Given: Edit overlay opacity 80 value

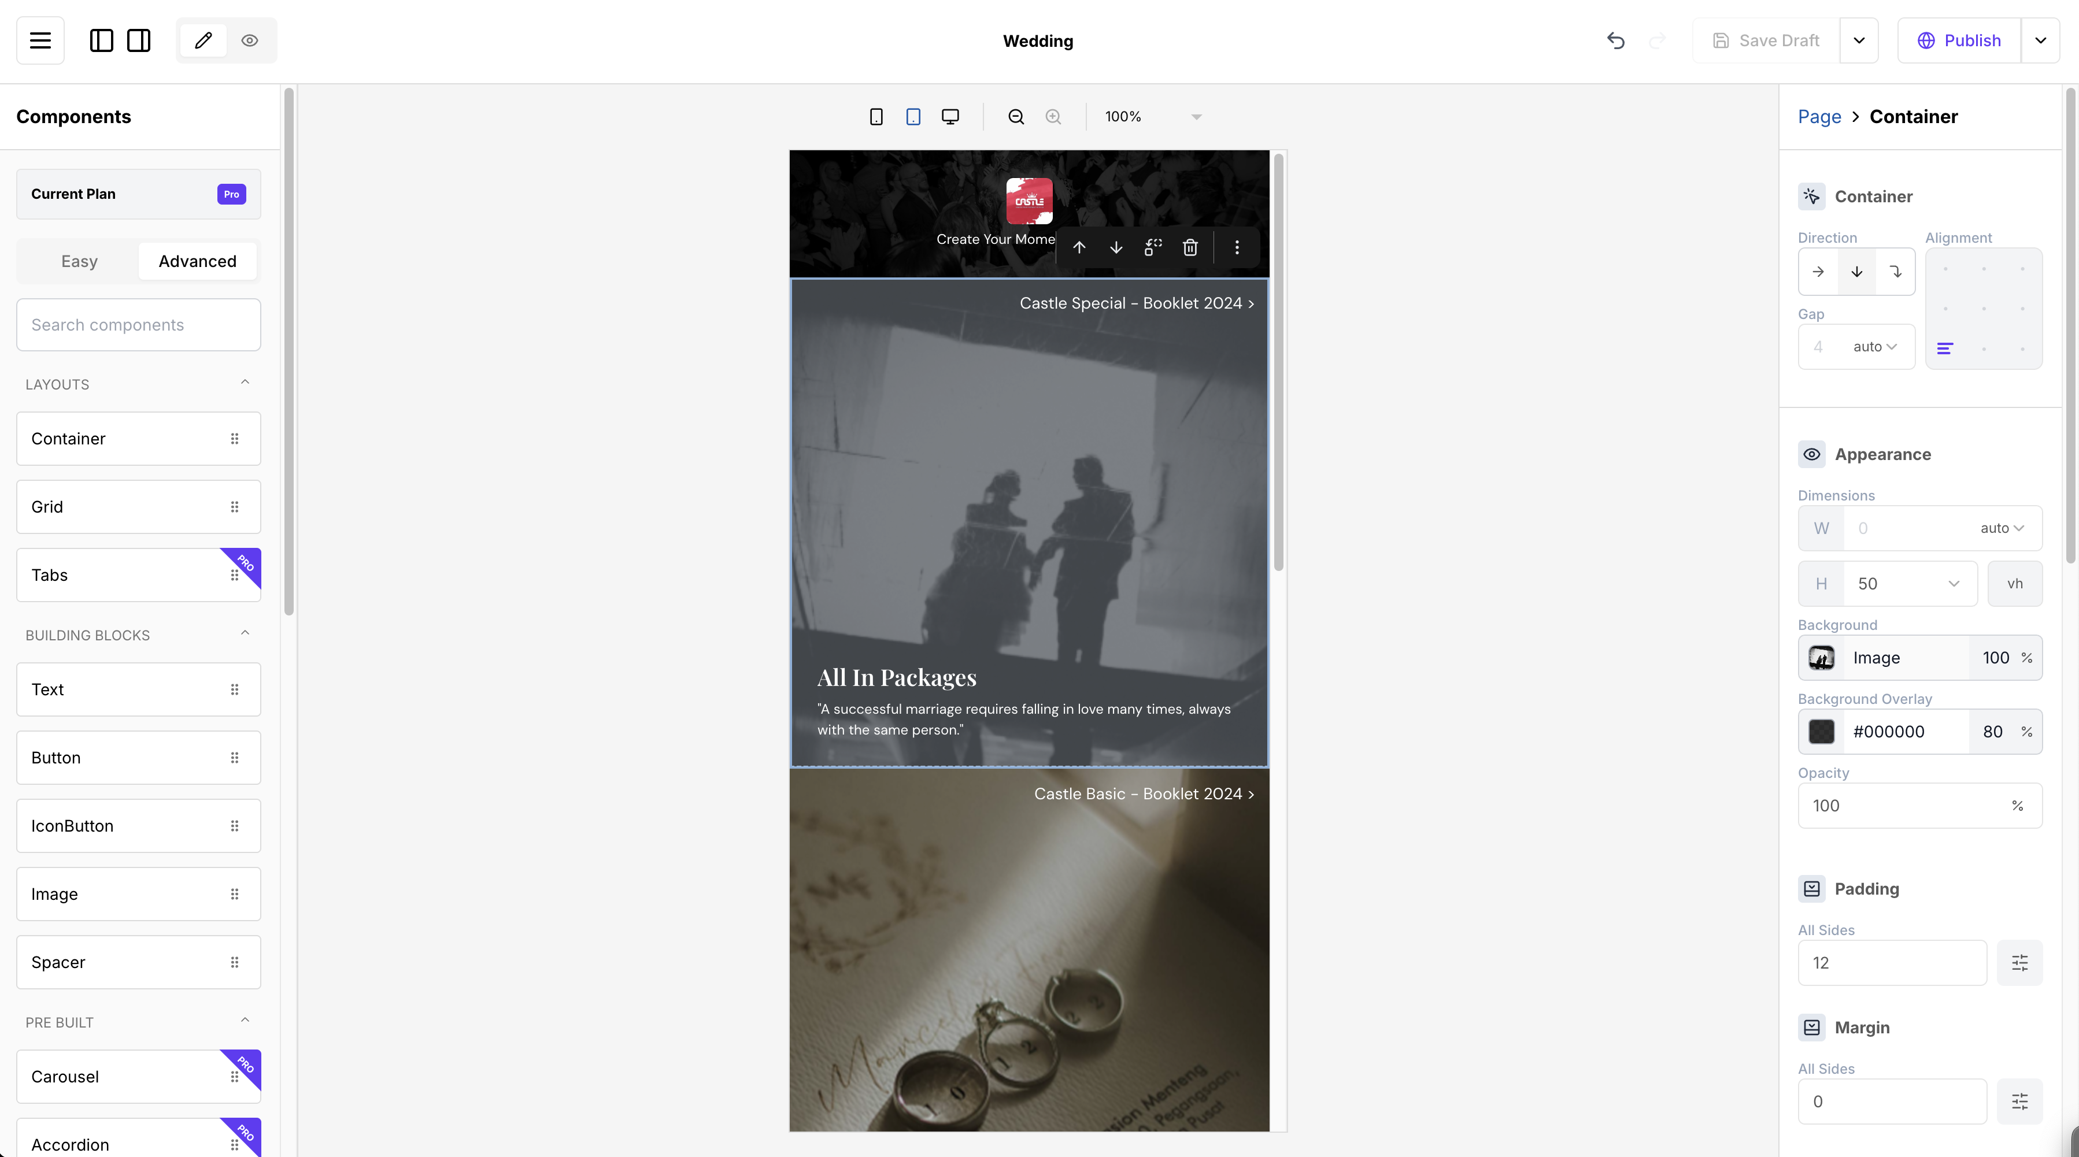Looking at the screenshot, I should coord(1993,733).
